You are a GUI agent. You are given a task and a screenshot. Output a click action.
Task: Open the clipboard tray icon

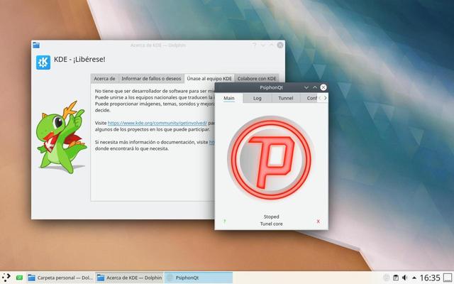click(396, 278)
